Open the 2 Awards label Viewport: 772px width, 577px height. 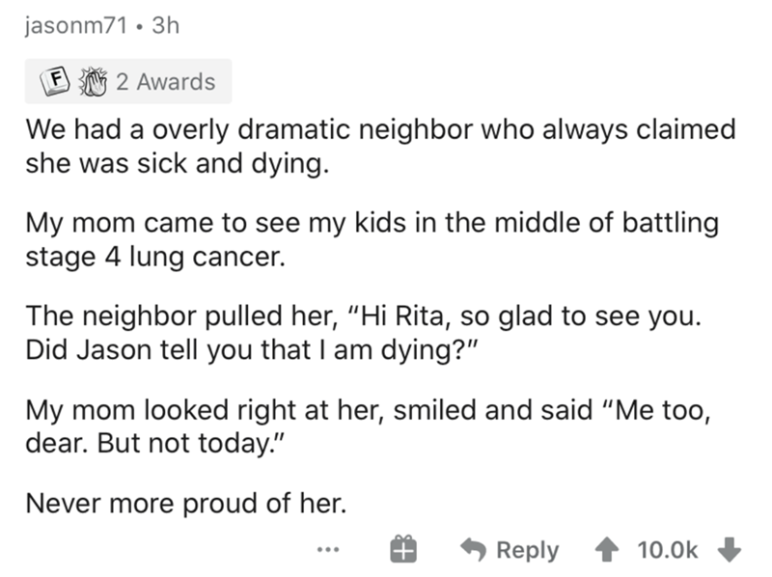coord(165,83)
